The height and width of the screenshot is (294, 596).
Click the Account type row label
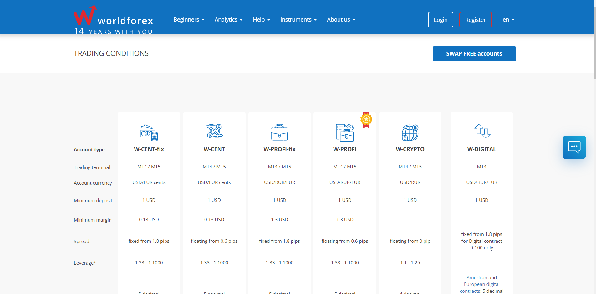click(89, 150)
